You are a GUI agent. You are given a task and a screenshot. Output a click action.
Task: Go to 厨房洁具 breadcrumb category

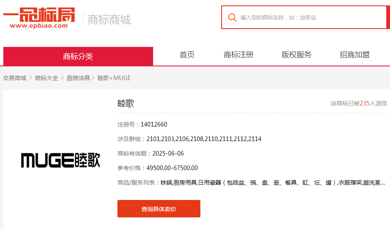78,78
